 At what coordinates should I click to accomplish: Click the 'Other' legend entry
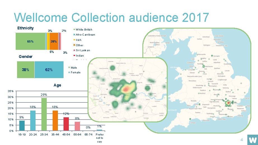pyautogui.click(x=78, y=45)
